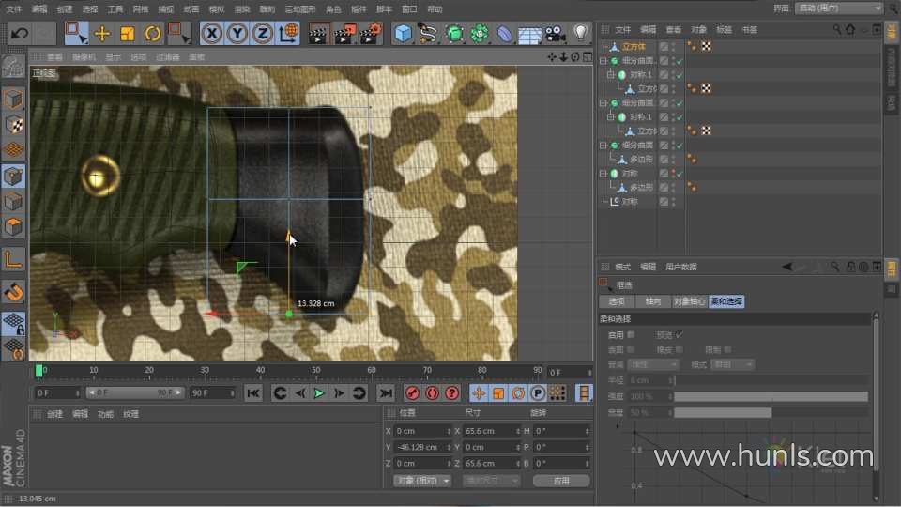Image resolution: width=901 pixels, height=507 pixels.
Task: Click the green array modeling icon
Action: [x=480, y=34]
